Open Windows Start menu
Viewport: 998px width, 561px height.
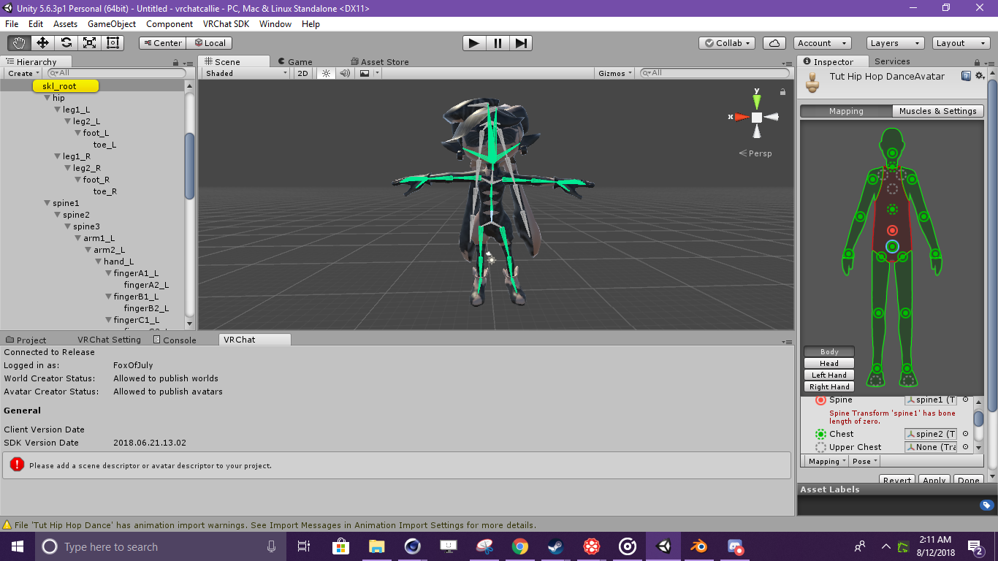tap(18, 546)
